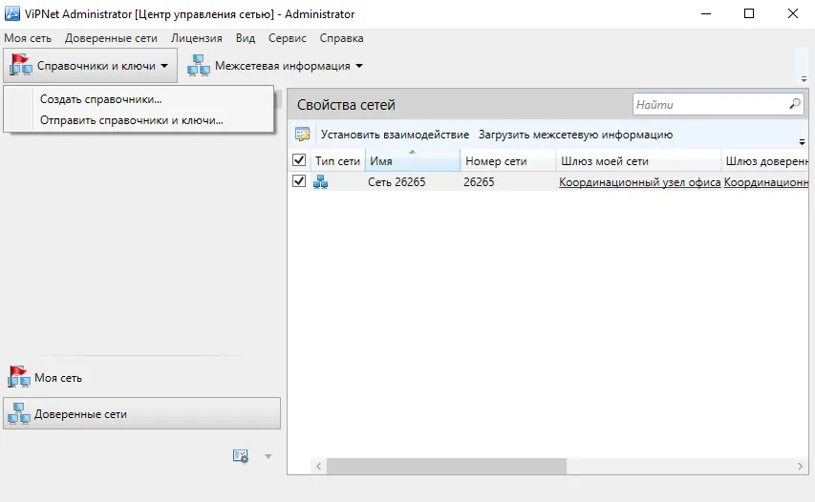Open the Моя сеть menu
Screen dimensions: 815x502
28,38
